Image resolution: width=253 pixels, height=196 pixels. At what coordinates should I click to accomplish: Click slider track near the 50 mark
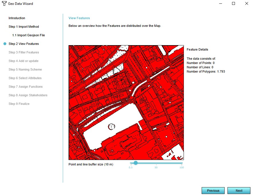156,163
